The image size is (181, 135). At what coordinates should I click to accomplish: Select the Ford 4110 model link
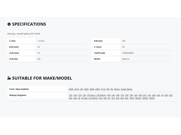pyautogui.click(x=103, y=89)
